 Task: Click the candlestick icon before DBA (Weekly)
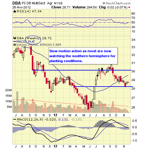[15, 38]
